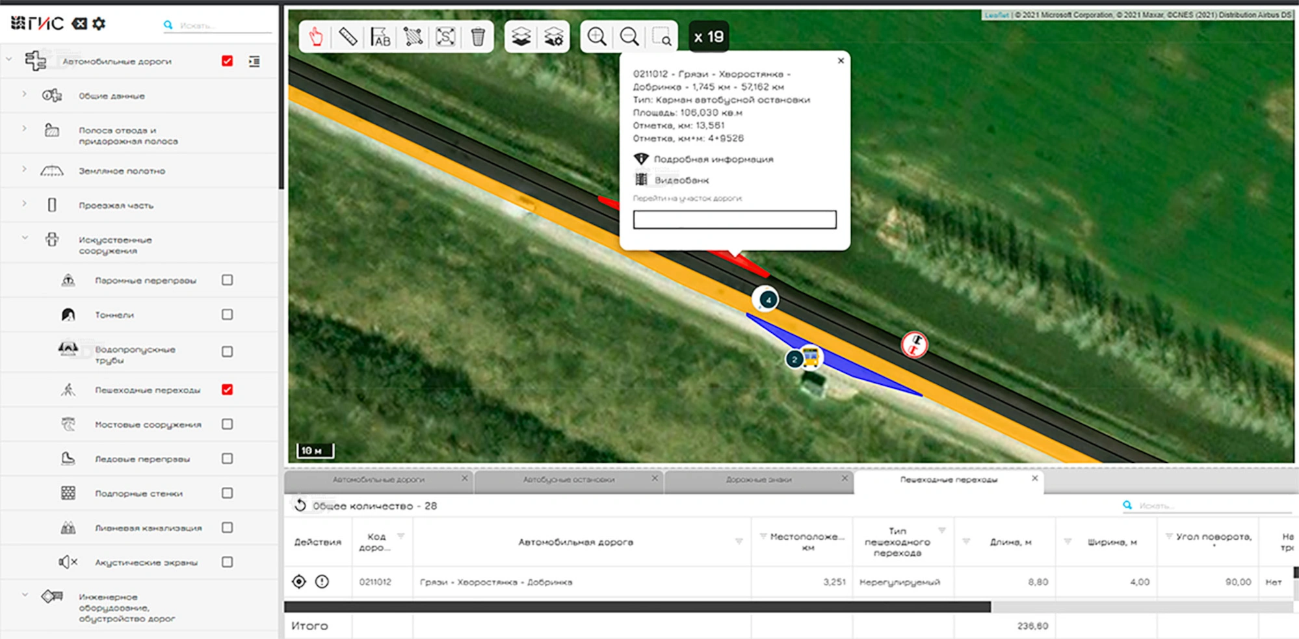Viewport: 1299px width, 639px height.
Task: Uncheck Пешеходные переходы layer checkbox
Action: (227, 389)
